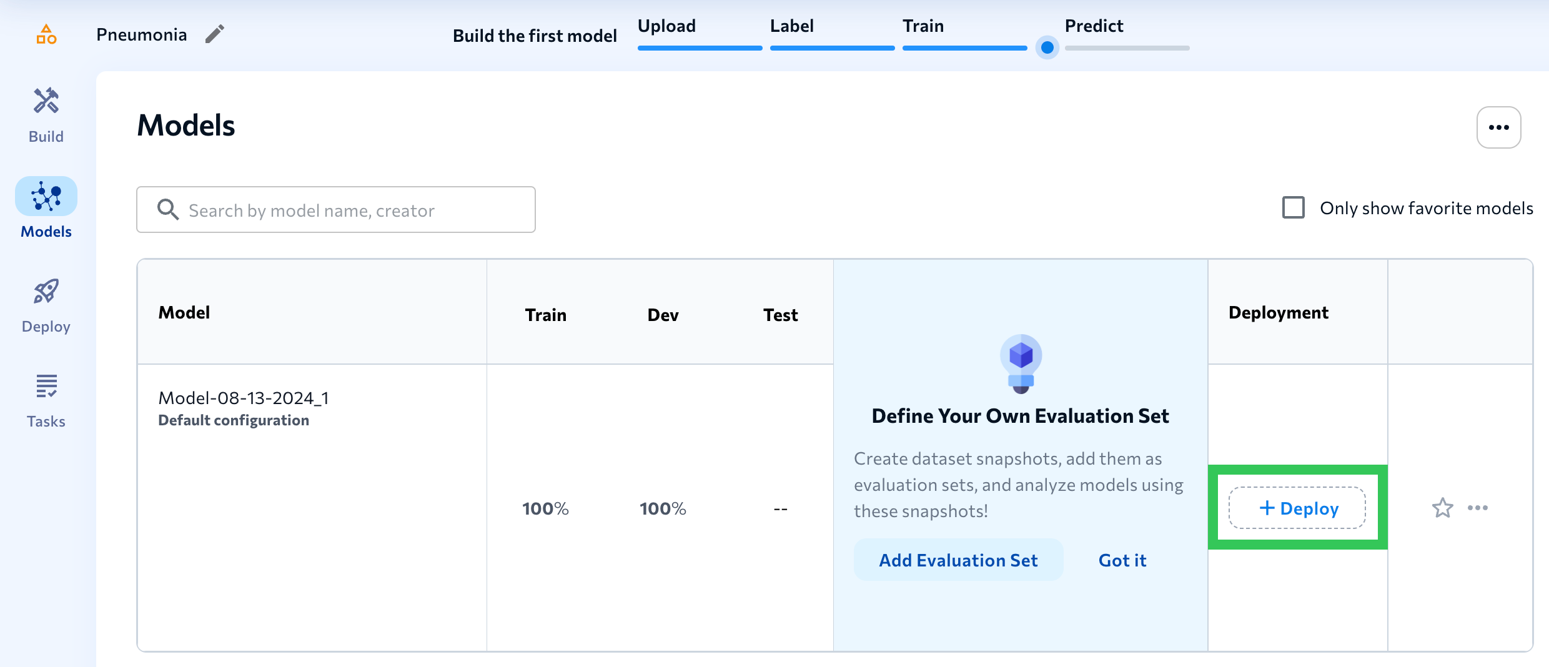Open the Predict step
The height and width of the screenshot is (667, 1549).
click(x=1094, y=26)
